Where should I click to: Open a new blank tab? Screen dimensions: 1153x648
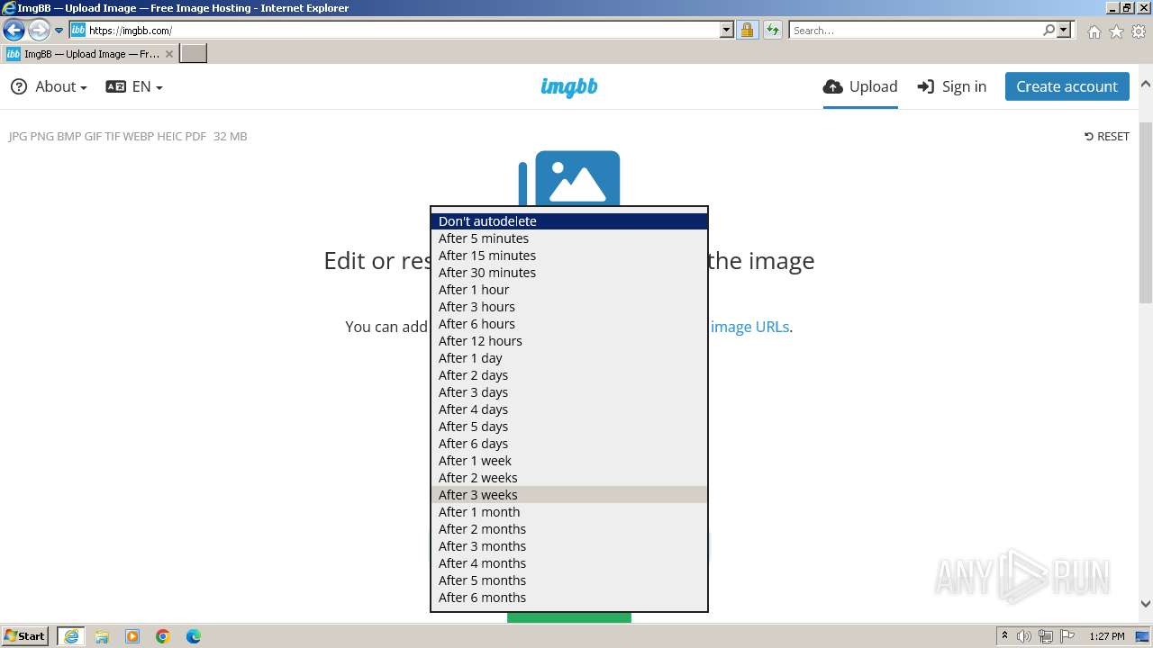click(x=194, y=54)
